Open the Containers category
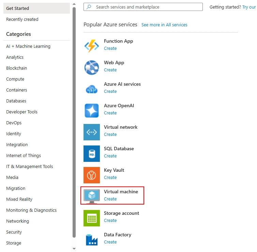257x252 pixels. point(17,90)
